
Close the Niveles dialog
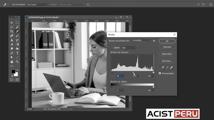pos(175,35)
